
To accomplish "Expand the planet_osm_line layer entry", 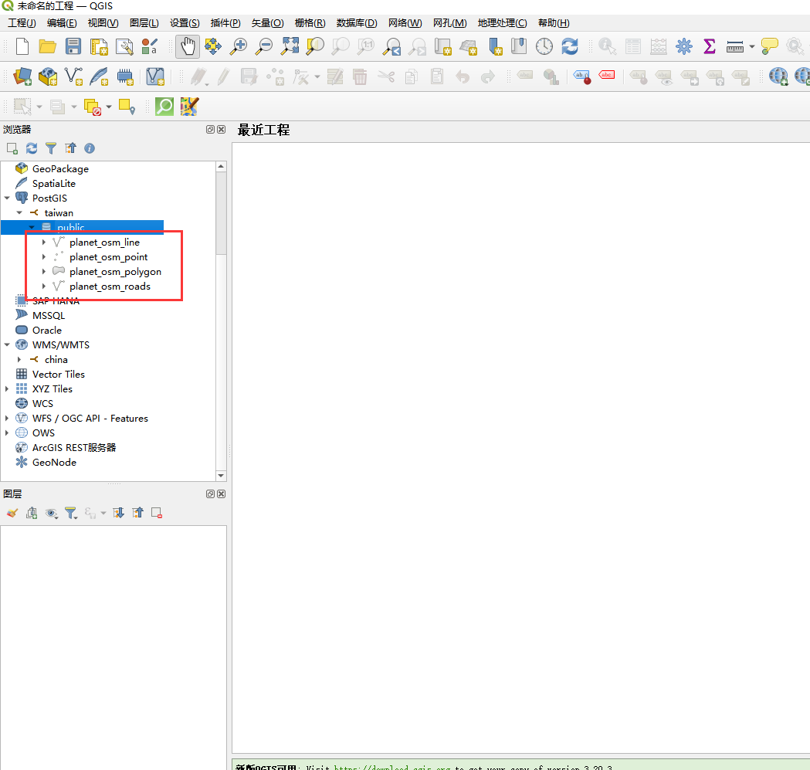I will coord(44,242).
